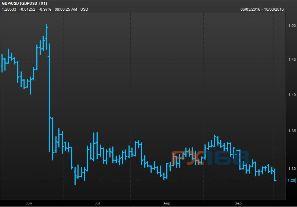Click the price change value -0.01252

pos(27,9)
